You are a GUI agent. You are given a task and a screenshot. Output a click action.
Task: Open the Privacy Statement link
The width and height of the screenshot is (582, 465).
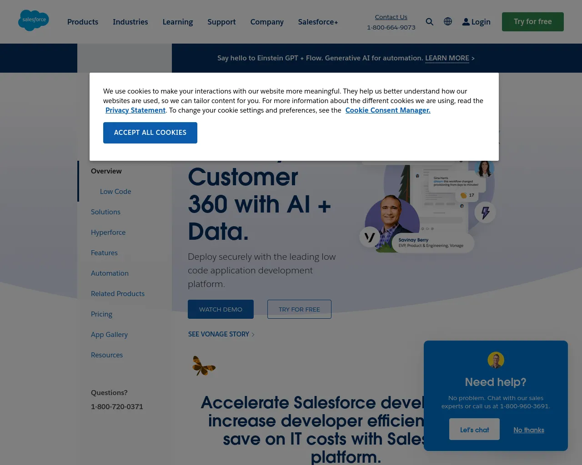click(x=135, y=110)
